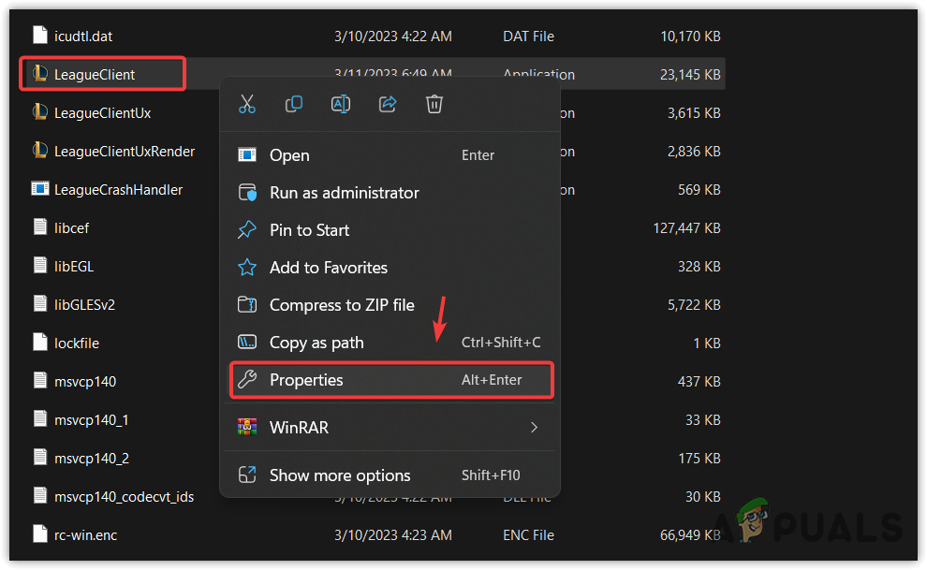Click the 5,722 KB size value

[694, 305]
